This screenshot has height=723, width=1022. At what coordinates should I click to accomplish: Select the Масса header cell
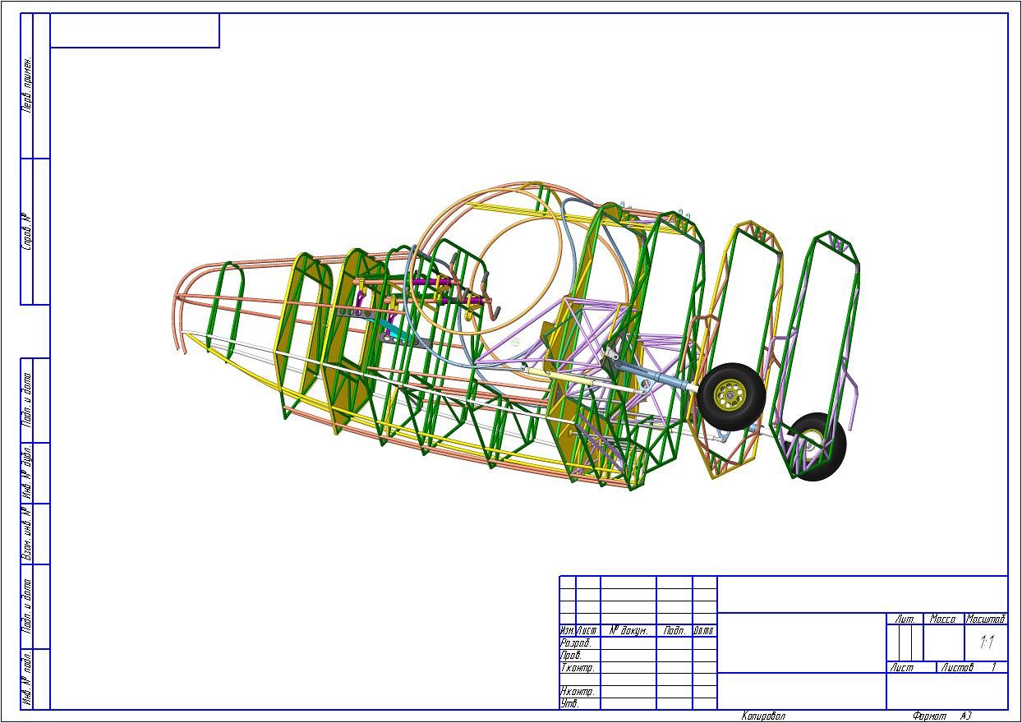[x=942, y=619]
